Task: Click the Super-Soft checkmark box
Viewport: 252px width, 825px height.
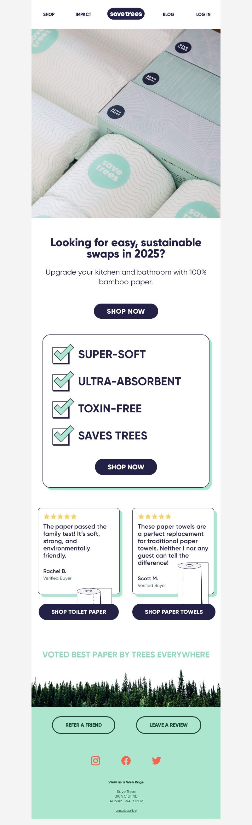Action: [63, 354]
